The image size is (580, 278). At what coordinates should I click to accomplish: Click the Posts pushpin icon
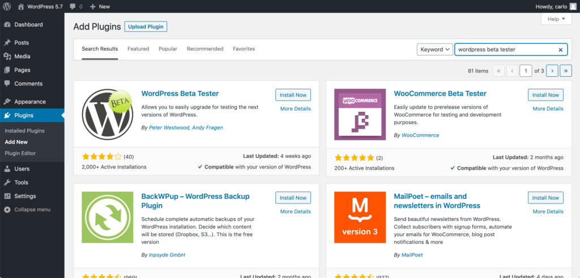7,43
